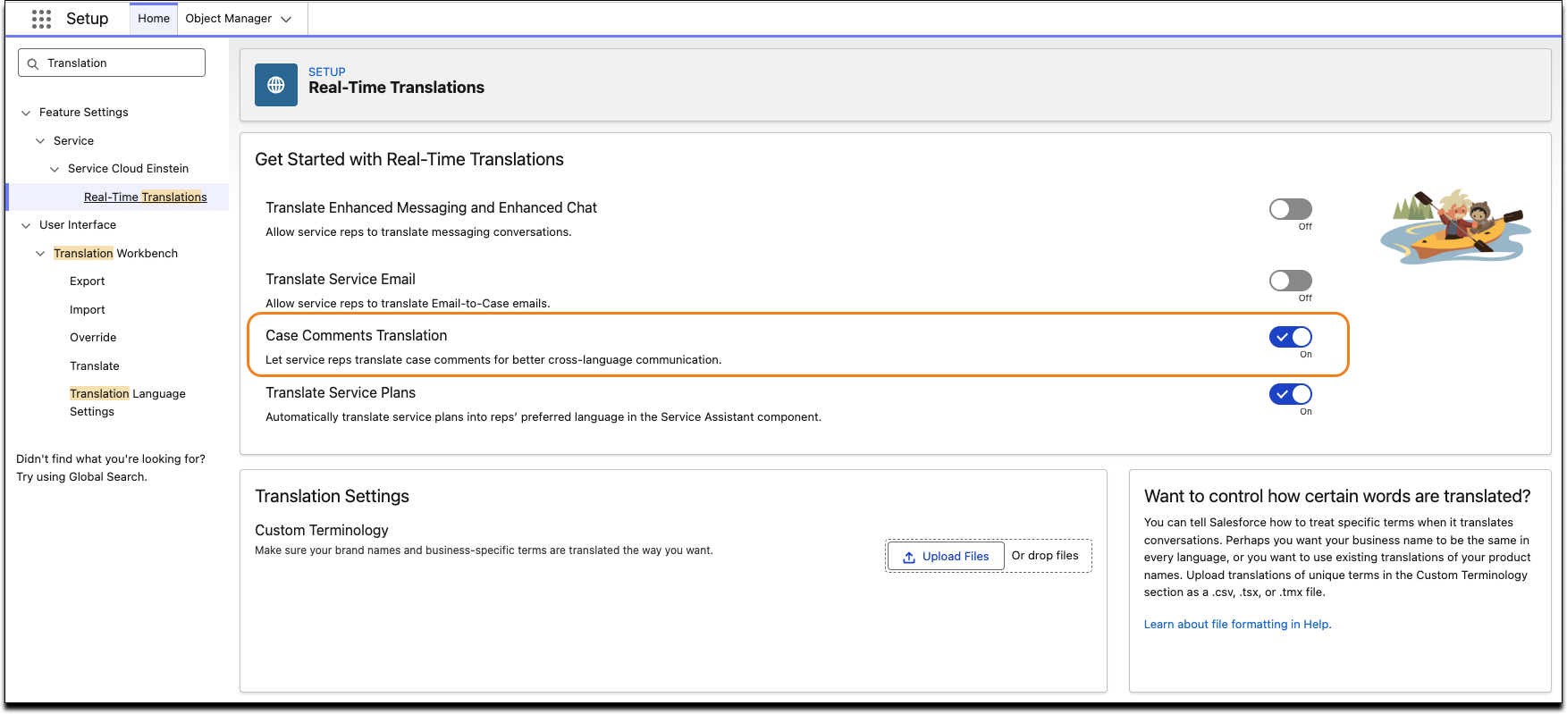1567x714 pixels.
Task: Switch off Translate Service Plans toggle
Action: click(x=1291, y=394)
